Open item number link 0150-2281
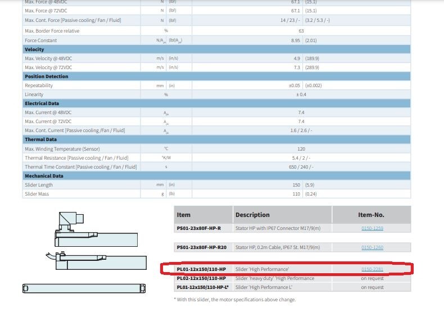The image size is (444, 312). tap(372, 269)
